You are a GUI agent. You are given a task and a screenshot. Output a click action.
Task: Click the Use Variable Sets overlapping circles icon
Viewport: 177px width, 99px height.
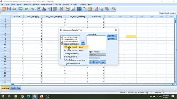tap(101, 9)
